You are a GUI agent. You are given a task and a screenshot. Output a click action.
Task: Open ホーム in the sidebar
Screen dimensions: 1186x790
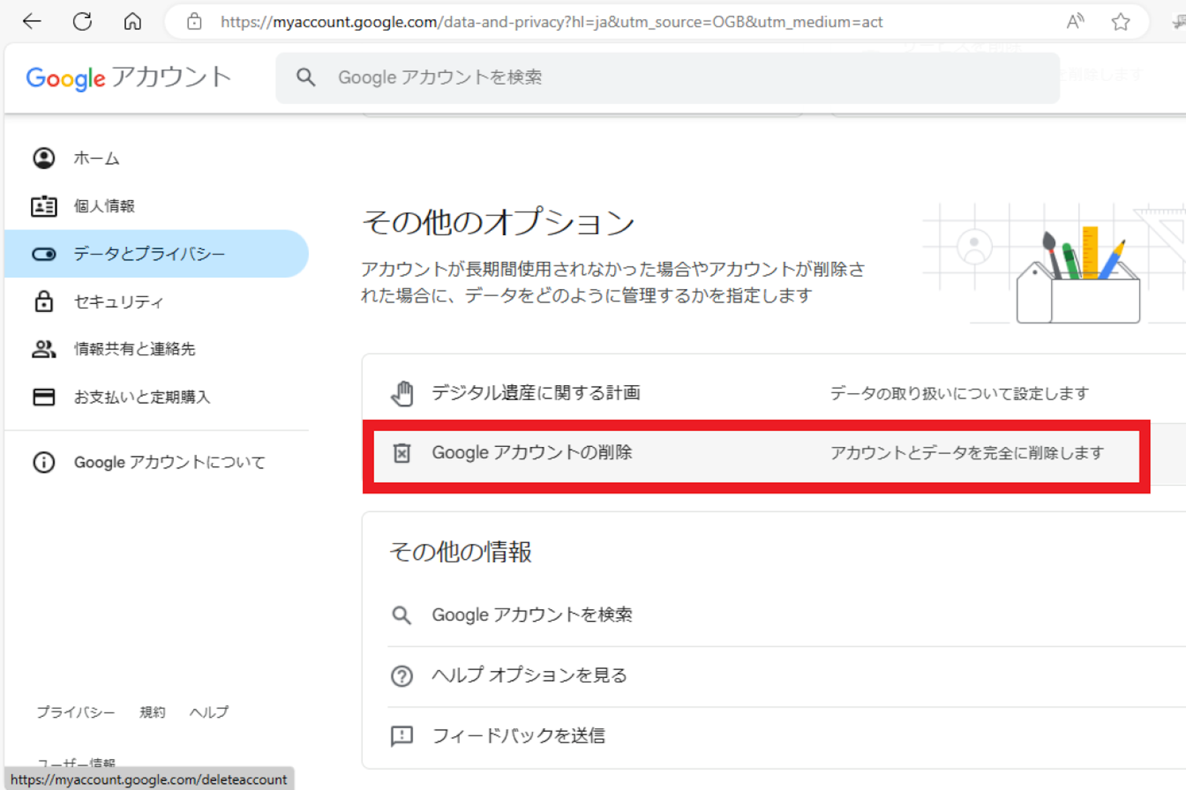pos(97,158)
